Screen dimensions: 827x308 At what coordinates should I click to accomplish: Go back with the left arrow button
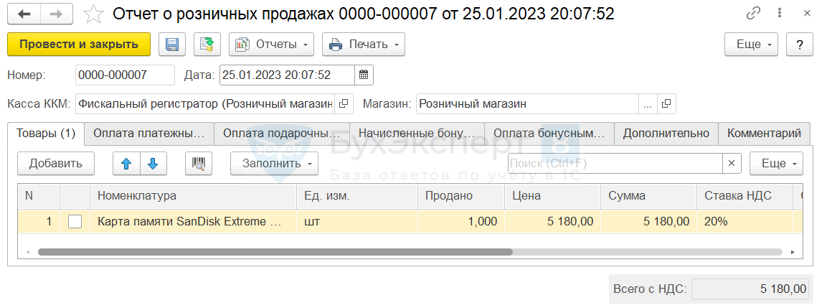(24, 14)
